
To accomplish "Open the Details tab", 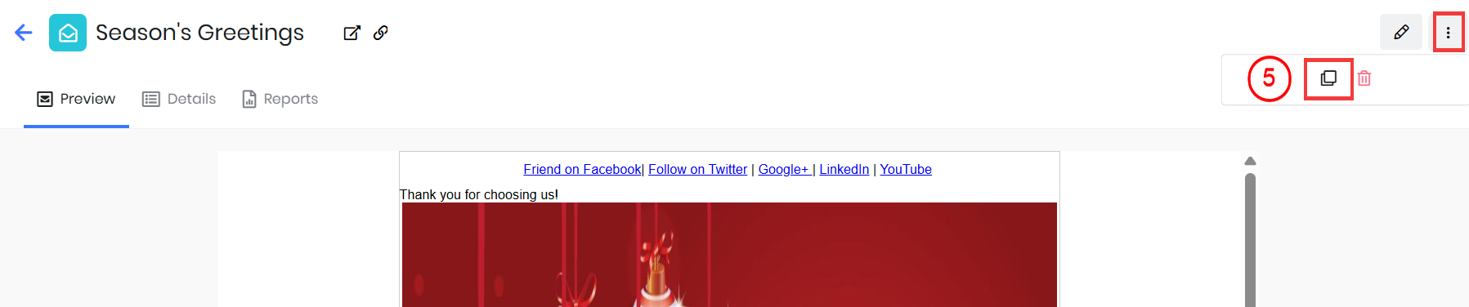I will 179,99.
